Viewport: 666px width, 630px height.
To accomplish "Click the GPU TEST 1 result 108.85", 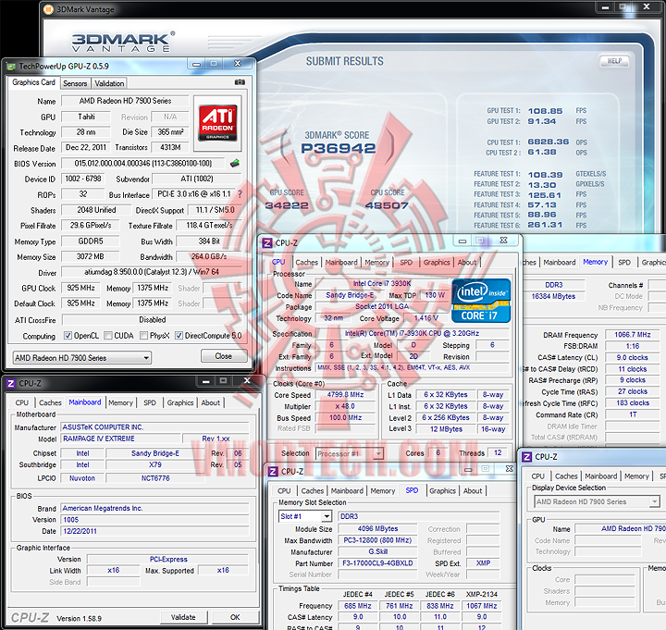I will point(545,111).
